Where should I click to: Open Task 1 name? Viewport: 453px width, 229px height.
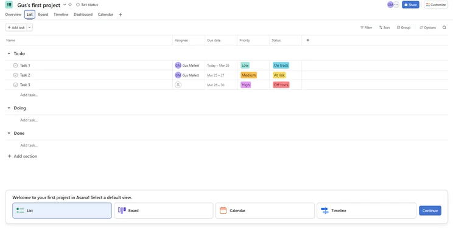point(25,66)
